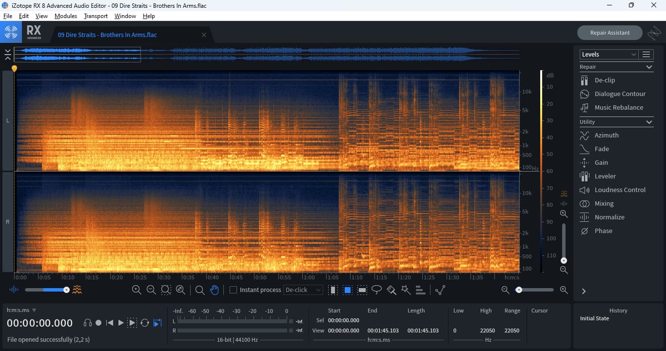
Task: Open the De-clip module
Action: point(605,80)
